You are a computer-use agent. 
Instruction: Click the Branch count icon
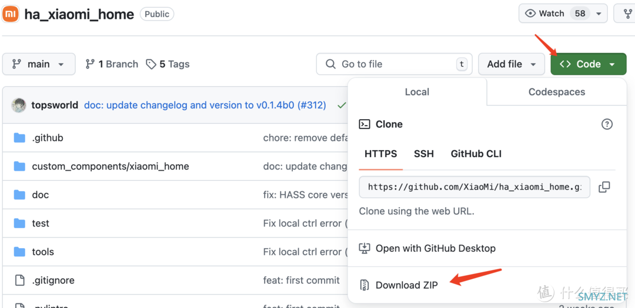tap(90, 64)
